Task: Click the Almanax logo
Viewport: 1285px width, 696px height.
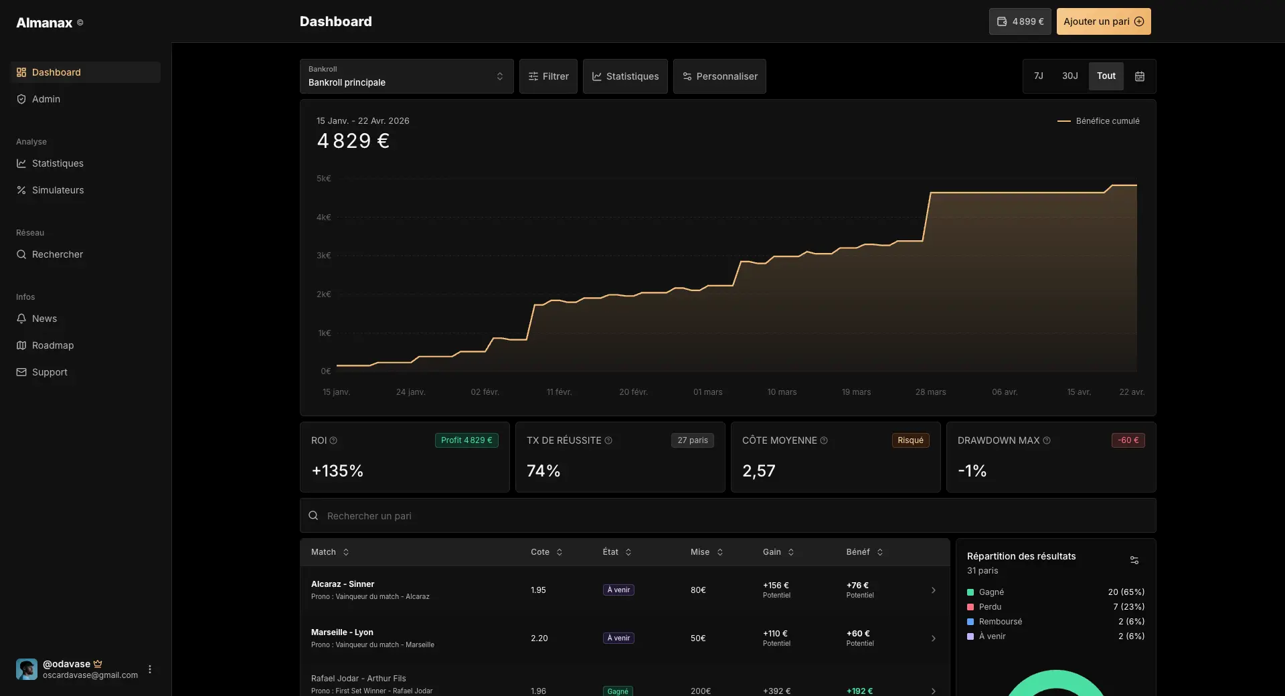Action: [x=44, y=23]
